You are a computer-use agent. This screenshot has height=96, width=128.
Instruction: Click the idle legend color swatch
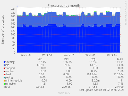[4, 65]
